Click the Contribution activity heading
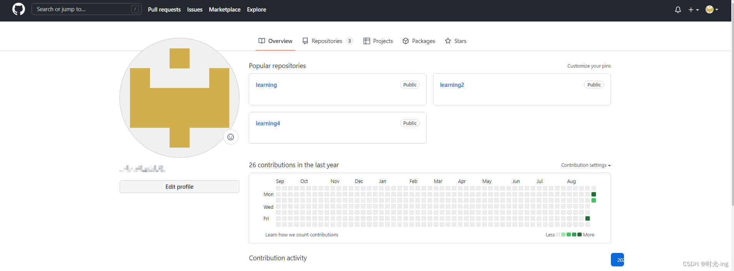734x271 pixels. click(278, 258)
